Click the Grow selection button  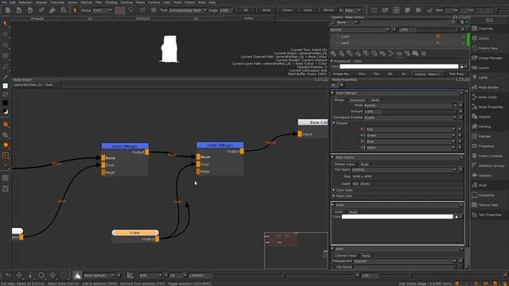[x=308, y=10]
